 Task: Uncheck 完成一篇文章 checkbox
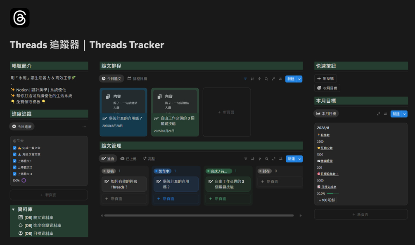coord(14,148)
